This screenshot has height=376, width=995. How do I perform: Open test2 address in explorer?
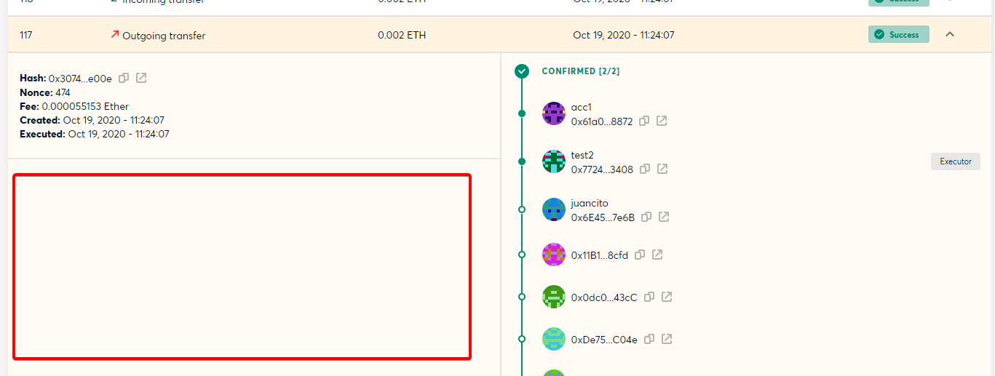pyautogui.click(x=662, y=169)
